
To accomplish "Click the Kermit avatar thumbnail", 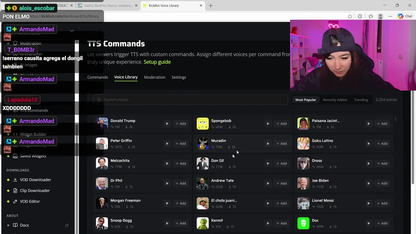I will pos(202,223).
